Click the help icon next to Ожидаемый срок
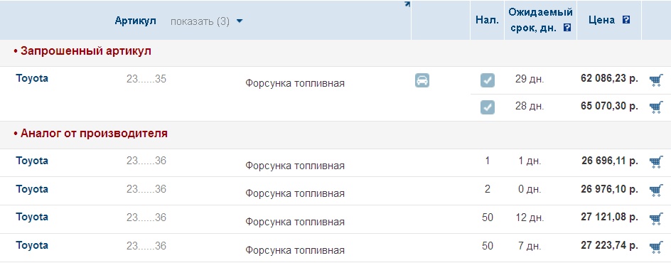This screenshot has height=263, width=671. coord(567,28)
